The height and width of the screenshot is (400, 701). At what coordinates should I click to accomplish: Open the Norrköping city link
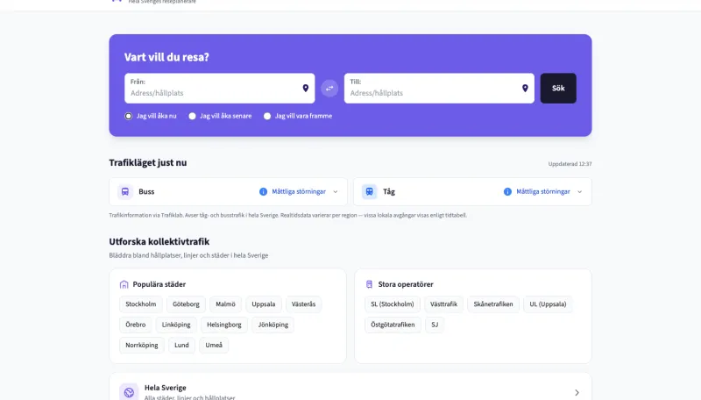point(142,346)
